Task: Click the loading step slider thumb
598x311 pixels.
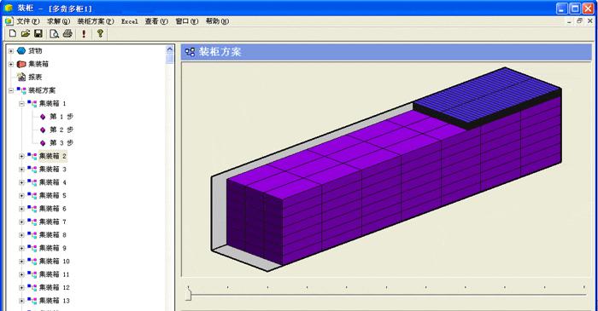Action: (x=188, y=295)
